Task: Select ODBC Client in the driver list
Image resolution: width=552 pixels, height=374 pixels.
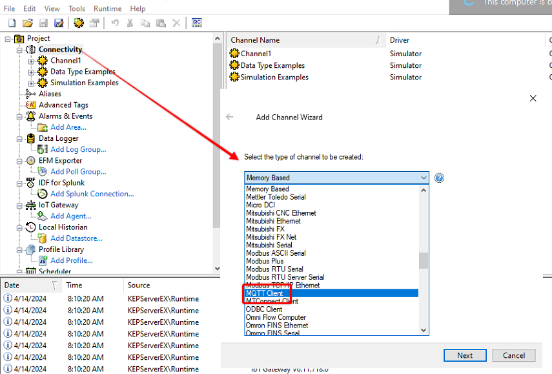Action: (332, 309)
